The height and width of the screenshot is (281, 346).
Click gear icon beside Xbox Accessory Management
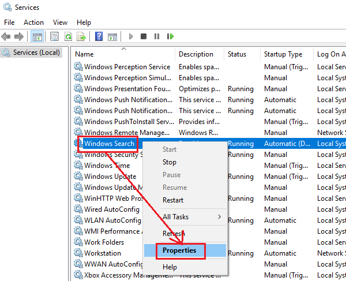[78, 275]
